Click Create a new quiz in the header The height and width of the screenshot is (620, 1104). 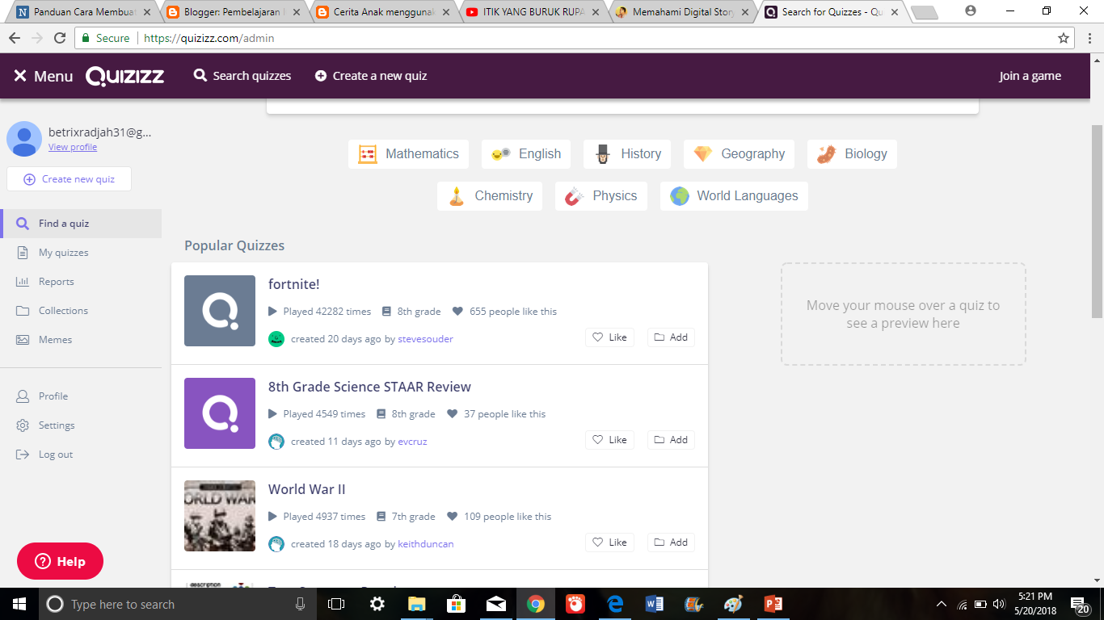point(371,76)
